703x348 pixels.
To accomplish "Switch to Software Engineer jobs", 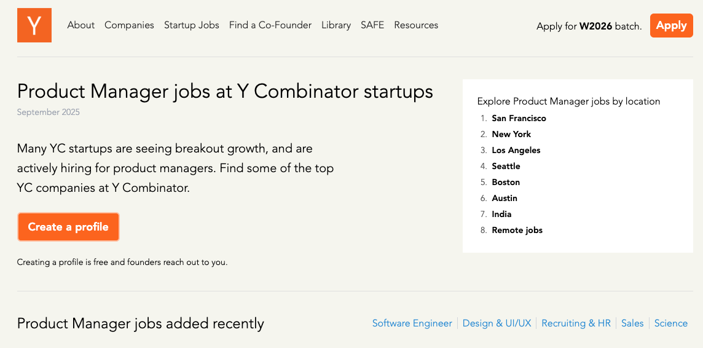I will click(412, 323).
